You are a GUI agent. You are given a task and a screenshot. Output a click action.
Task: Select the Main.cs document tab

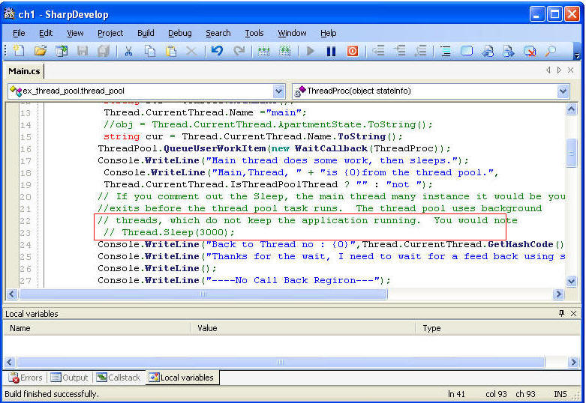tap(23, 71)
